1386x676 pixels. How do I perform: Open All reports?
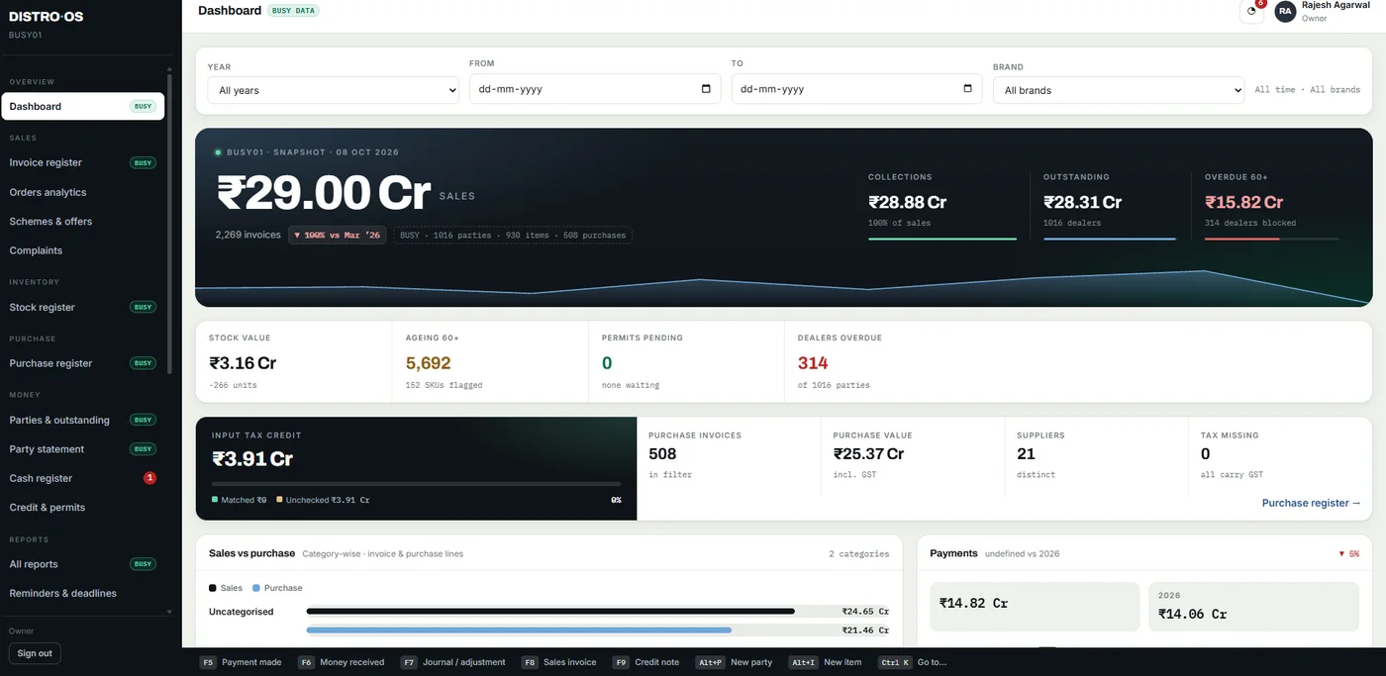pyautogui.click(x=83, y=564)
